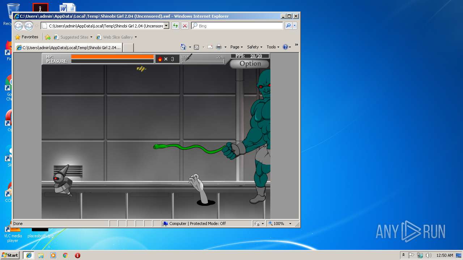Screen dimensions: 463x260
Task: Open the Adobe Acrobat desktop icon
Action: 40,8
